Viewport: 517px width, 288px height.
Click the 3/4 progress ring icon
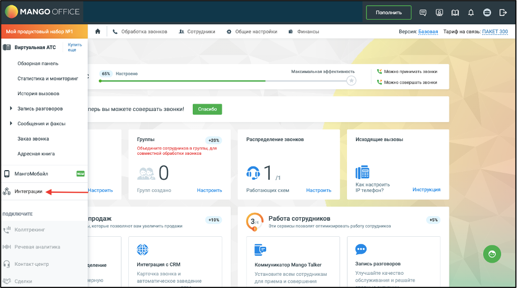(x=255, y=221)
